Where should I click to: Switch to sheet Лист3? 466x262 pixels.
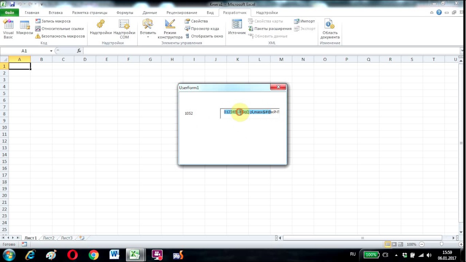67,238
